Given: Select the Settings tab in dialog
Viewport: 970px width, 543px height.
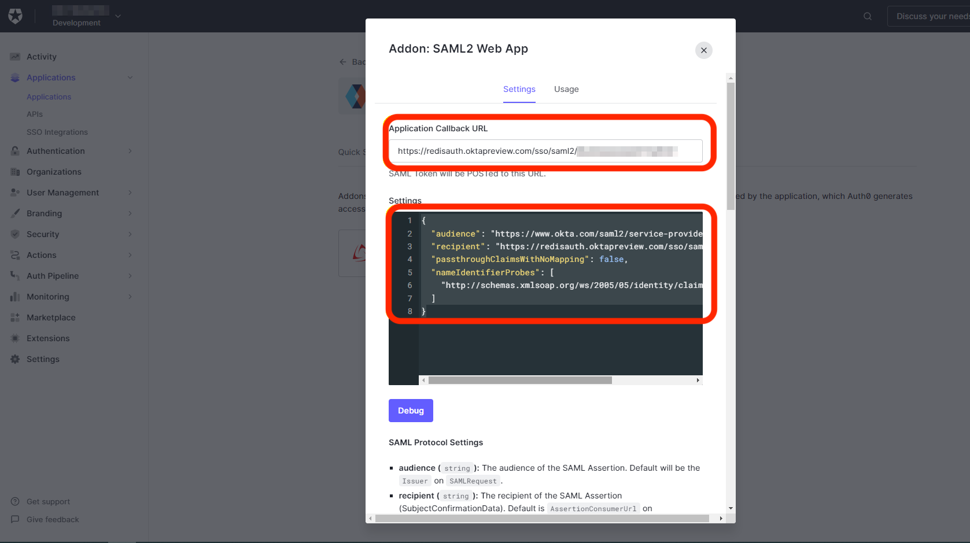Looking at the screenshot, I should click(x=519, y=89).
